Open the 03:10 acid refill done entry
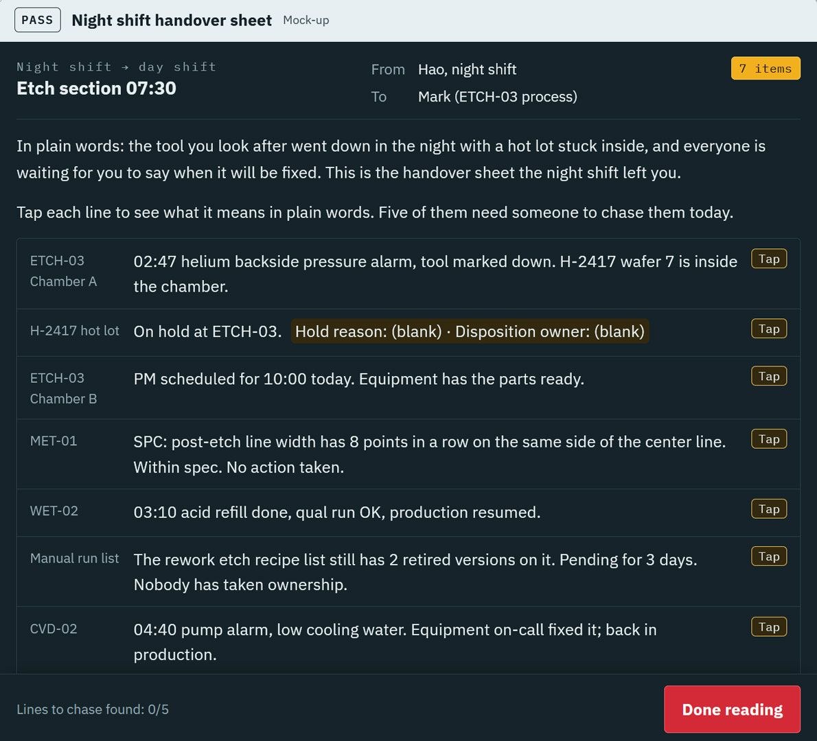This screenshot has height=741, width=817. coord(336,512)
